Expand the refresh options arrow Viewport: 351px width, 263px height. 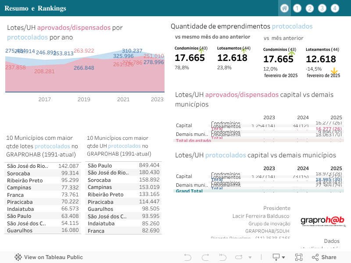(250, 257)
